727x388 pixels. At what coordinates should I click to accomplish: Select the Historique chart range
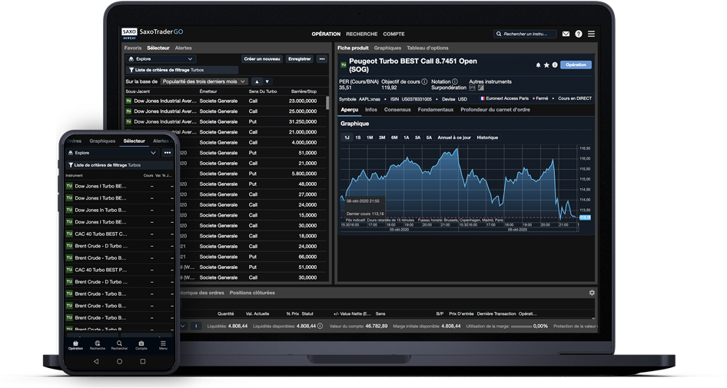pyautogui.click(x=487, y=138)
